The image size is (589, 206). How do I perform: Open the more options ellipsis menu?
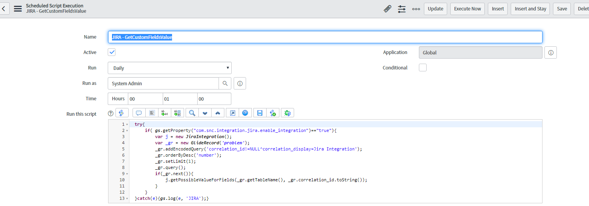(x=416, y=9)
